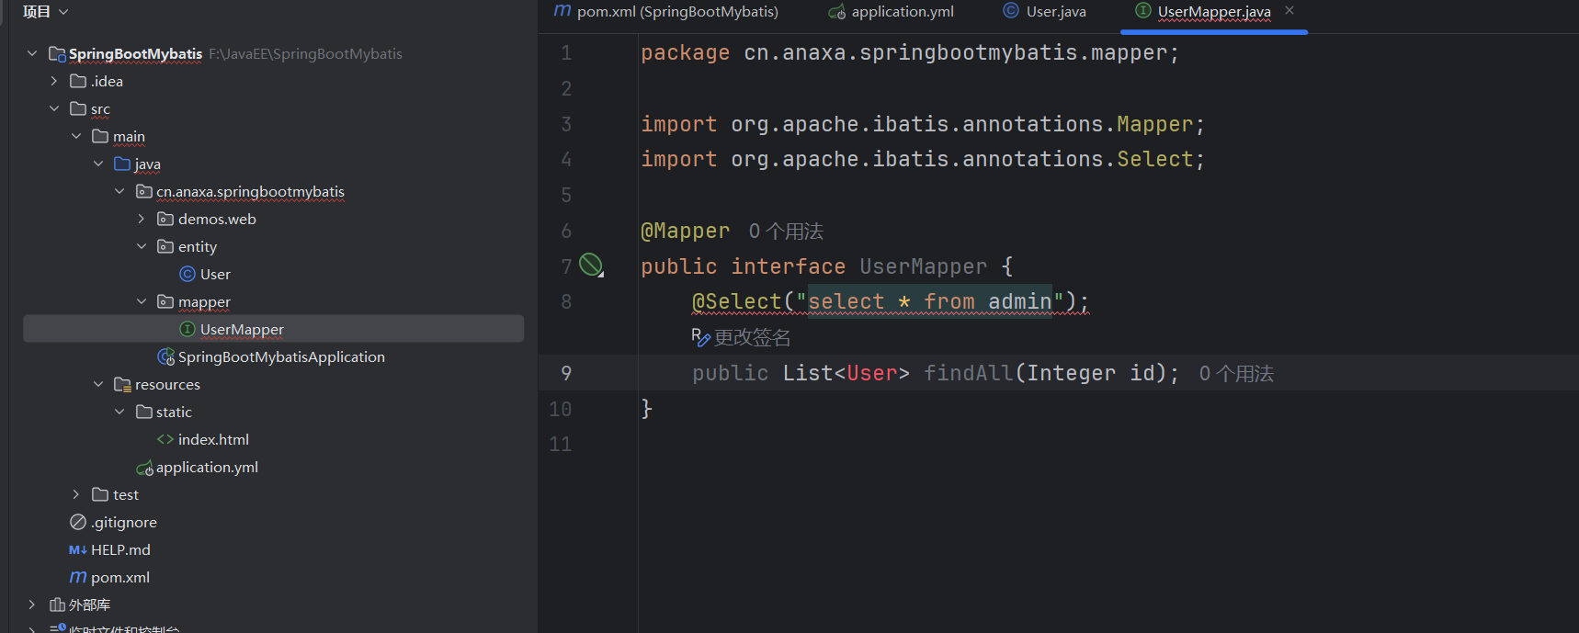Select HELP.md in the project tree
This screenshot has width=1579, height=633.
tap(120, 549)
